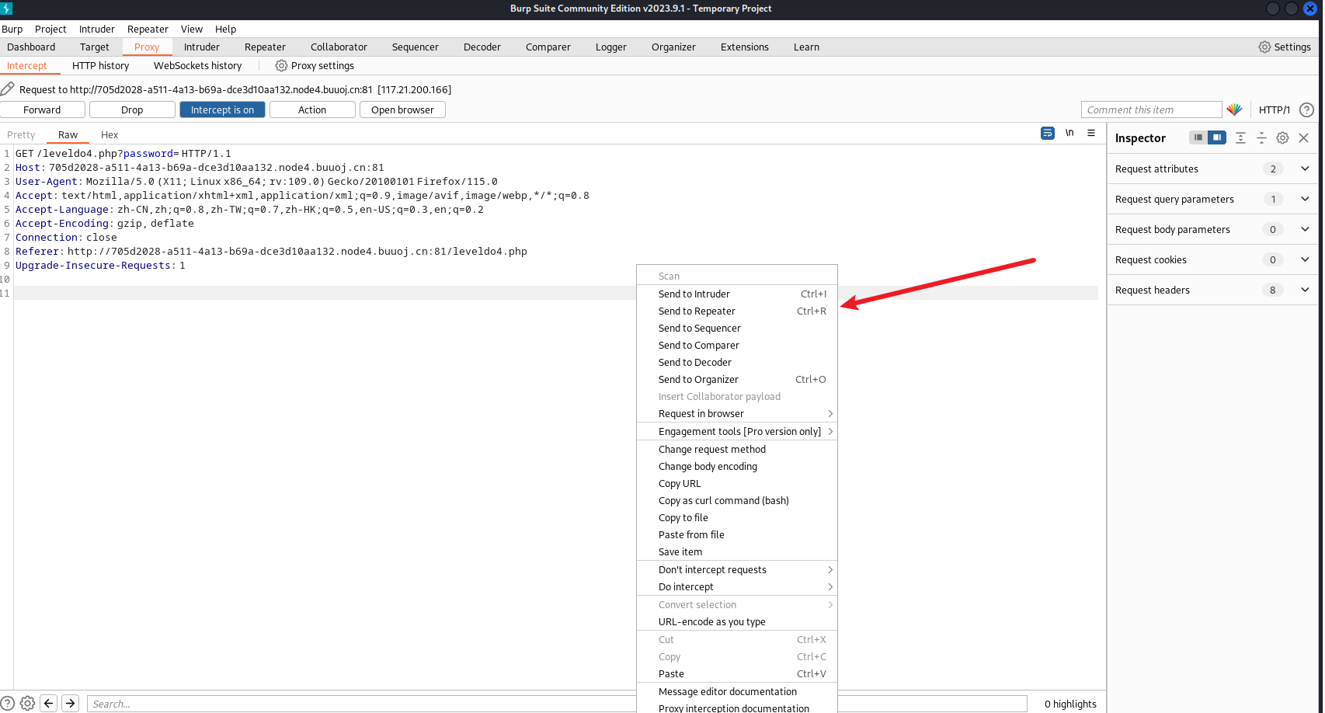This screenshot has width=1325, height=713.
Task: Open Do intercept submenu
Action: tap(737, 586)
